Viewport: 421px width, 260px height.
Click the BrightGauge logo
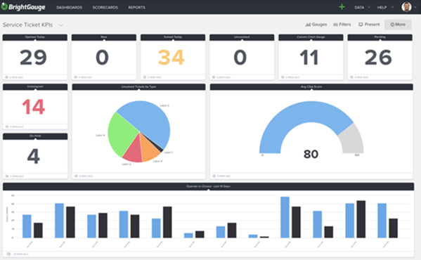click(23, 7)
